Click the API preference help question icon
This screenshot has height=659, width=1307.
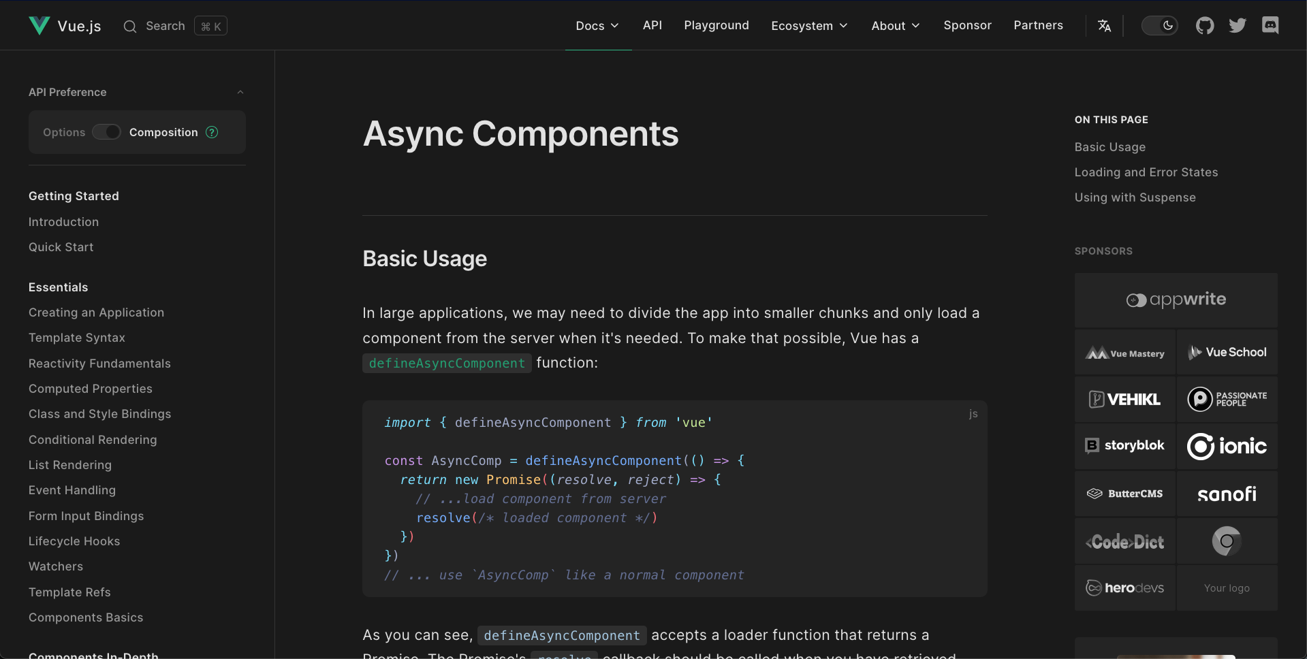(212, 132)
